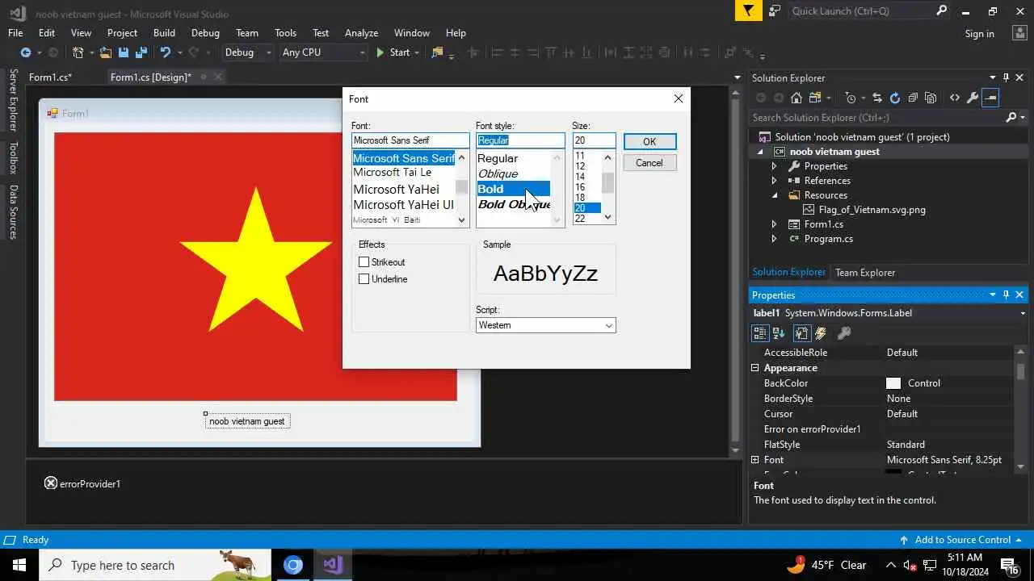Collapse All in Solution Explorer

913,98
